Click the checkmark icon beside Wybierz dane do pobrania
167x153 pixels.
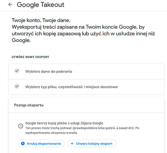point(17,71)
